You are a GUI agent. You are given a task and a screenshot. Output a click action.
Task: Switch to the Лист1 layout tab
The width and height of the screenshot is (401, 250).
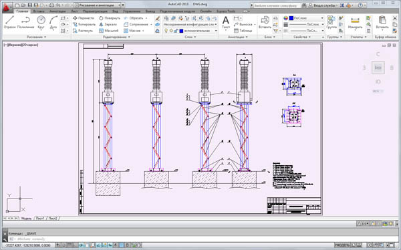pos(40,219)
